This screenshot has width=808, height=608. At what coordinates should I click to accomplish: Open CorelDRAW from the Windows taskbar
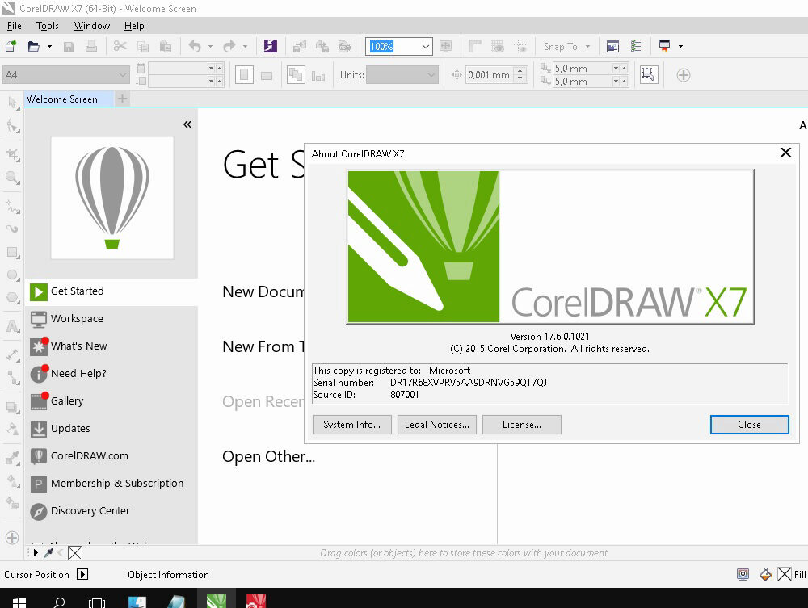point(216,602)
